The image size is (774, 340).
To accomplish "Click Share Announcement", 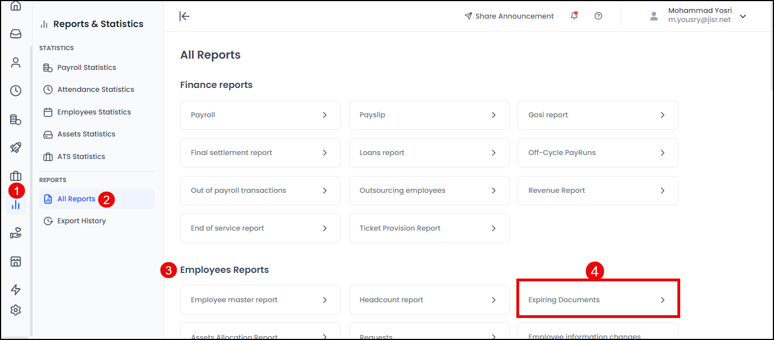I will click(509, 16).
